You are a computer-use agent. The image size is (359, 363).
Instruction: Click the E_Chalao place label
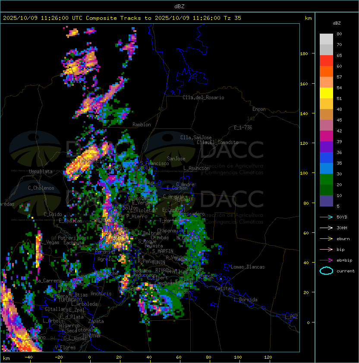click(70, 221)
